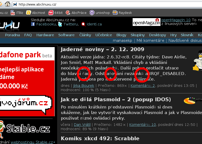The width and height of the screenshot is (202, 144).
Task: Click the Home icon in browser toolbar
Action: pyautogui.click(x=7, y=4)
